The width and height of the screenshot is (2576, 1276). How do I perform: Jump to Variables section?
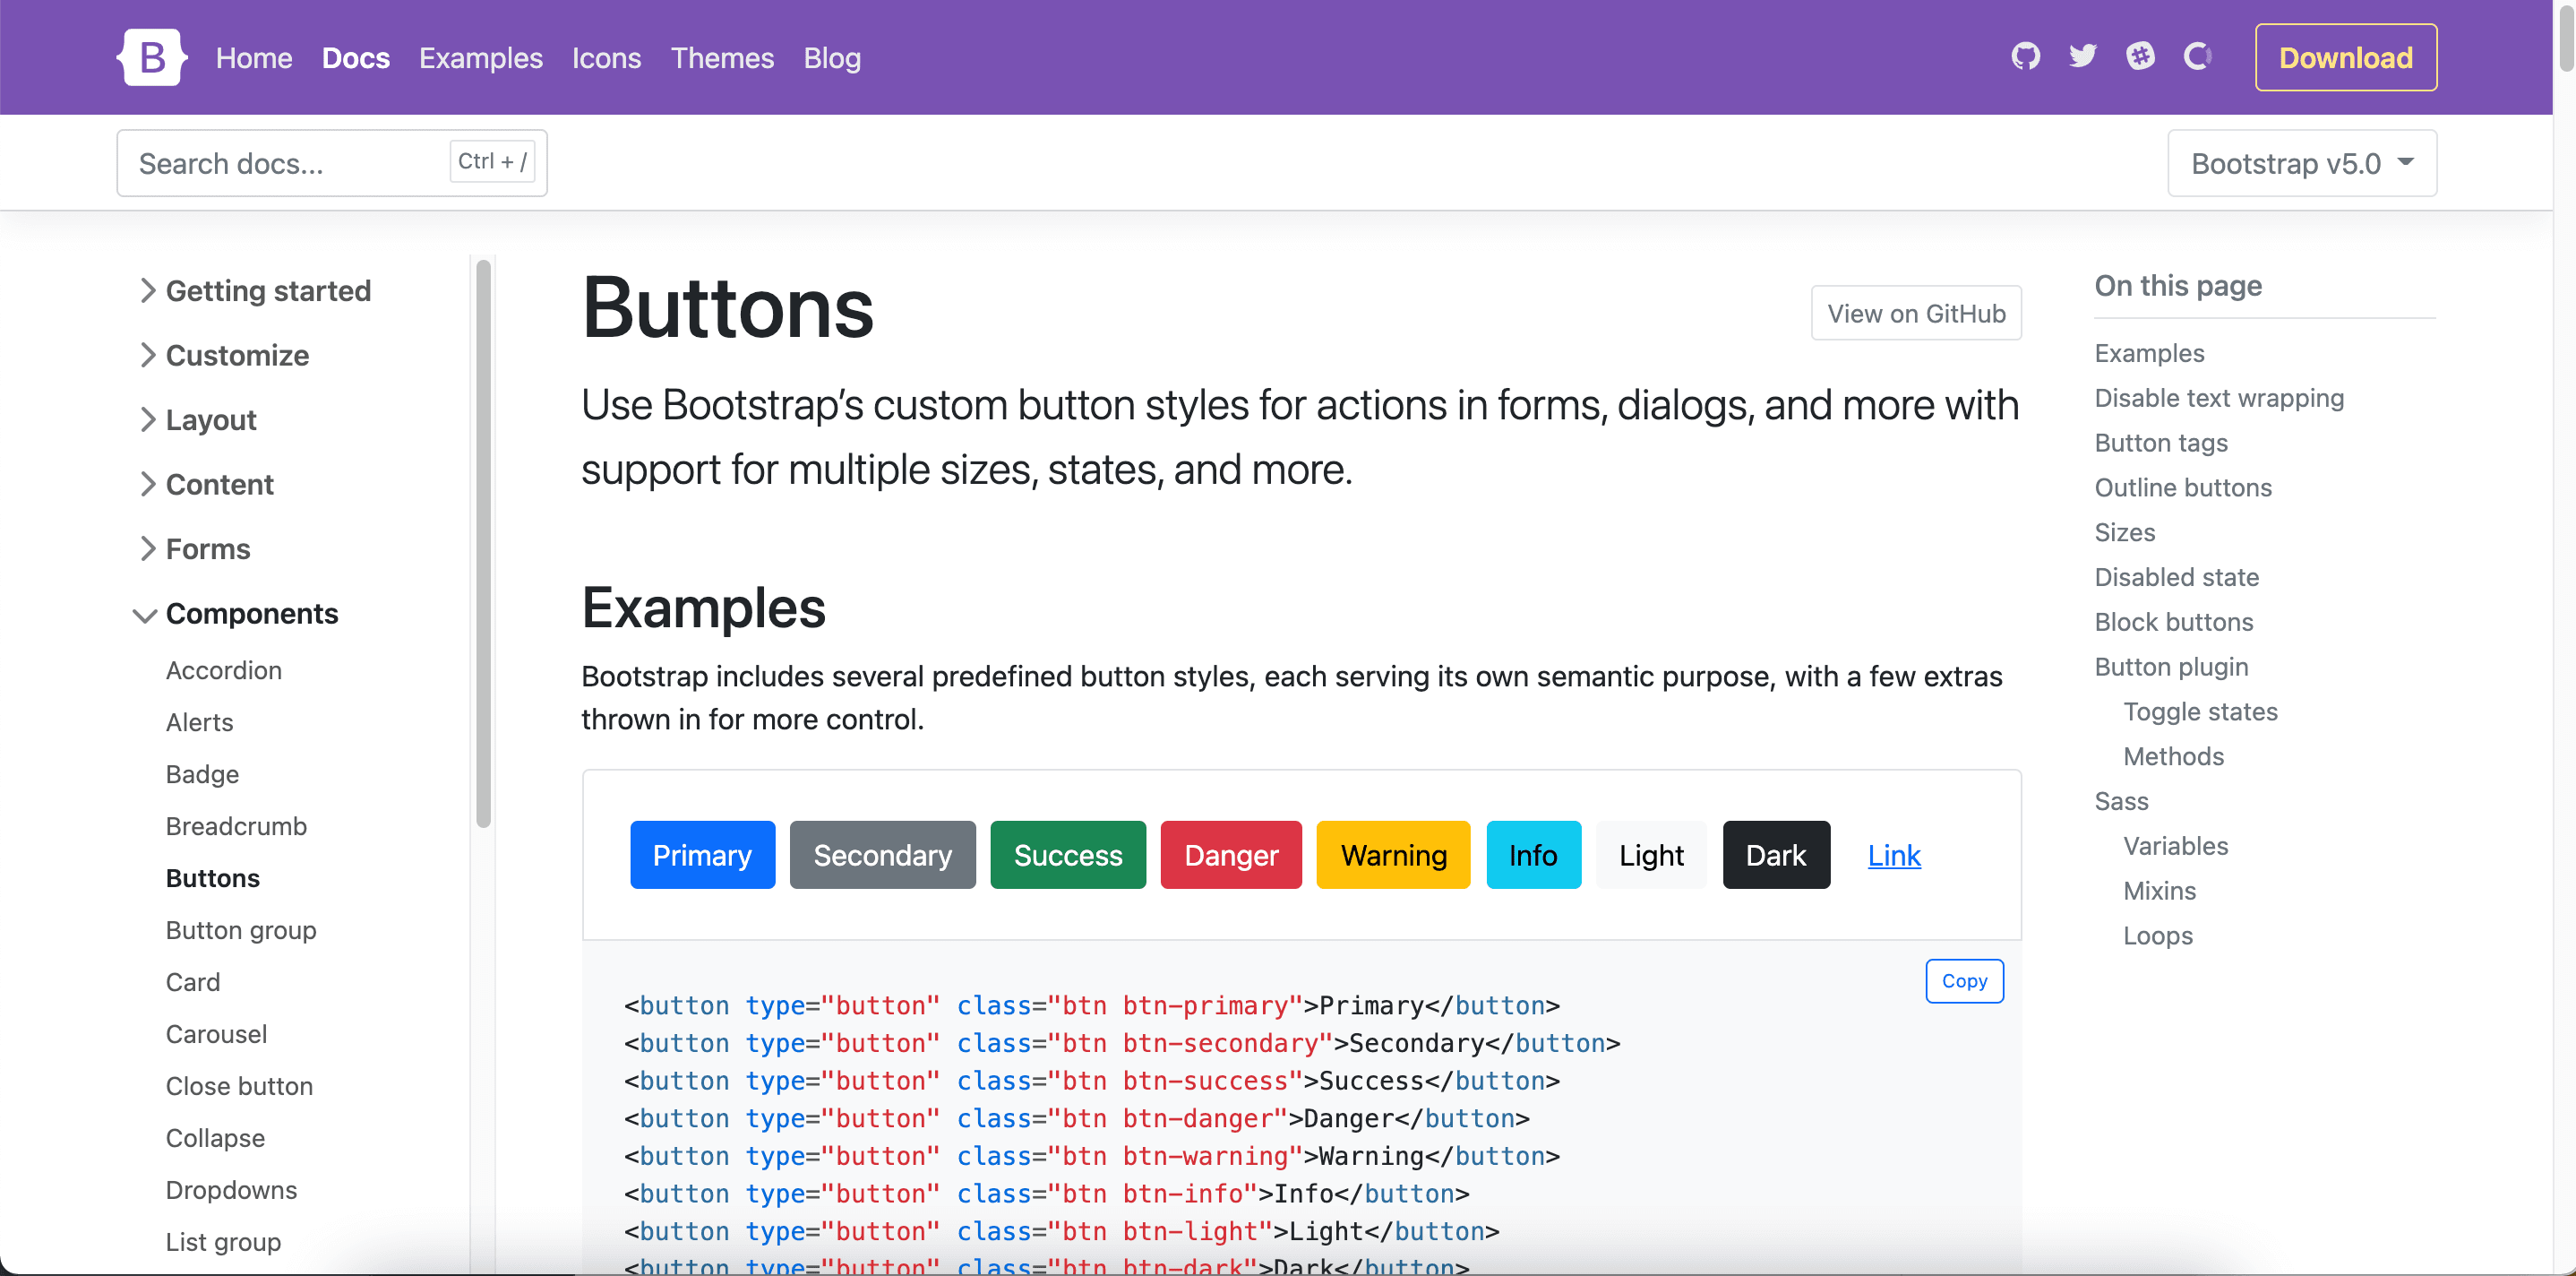[x=2176, y=847]
